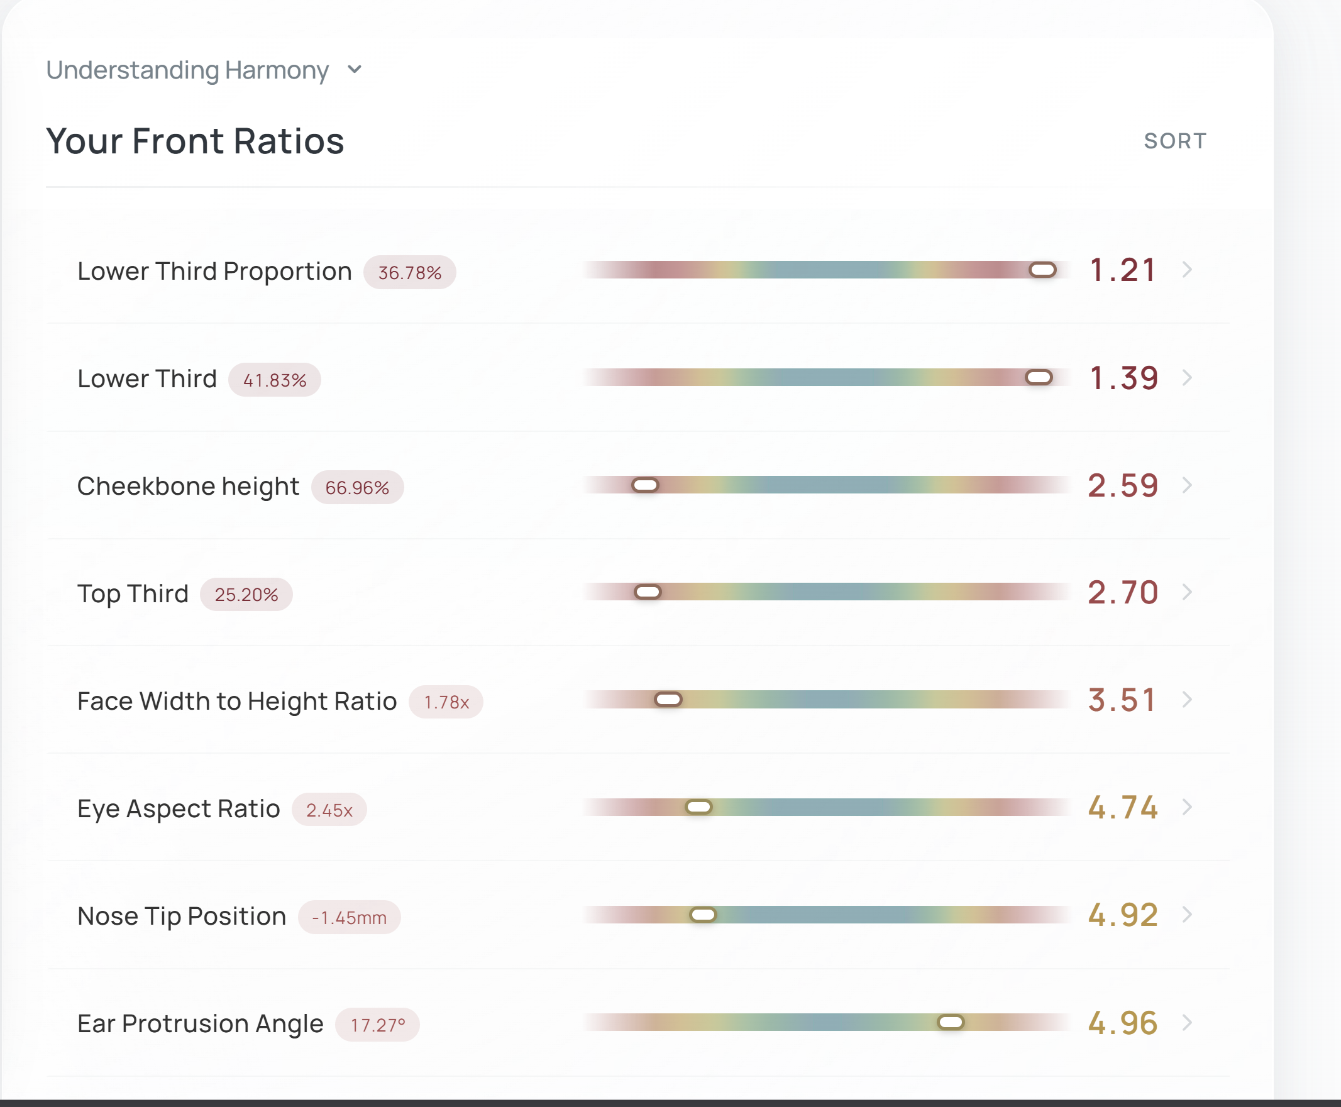Viewport: 1341px width, 1107px height.
Task: Click the Ear Protrusion Angle slider handle
Action: 950,1023
